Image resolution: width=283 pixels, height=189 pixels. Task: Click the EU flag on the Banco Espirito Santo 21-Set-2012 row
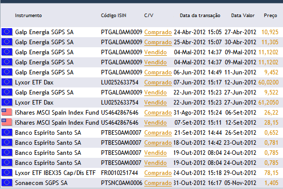click(7, 133)
